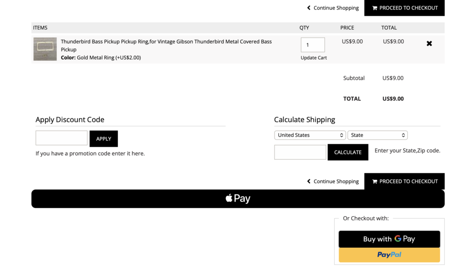Viewport: 474px width, 275px height.
Task: Check out using Buy with Google Pay
Action: [389, 239]
